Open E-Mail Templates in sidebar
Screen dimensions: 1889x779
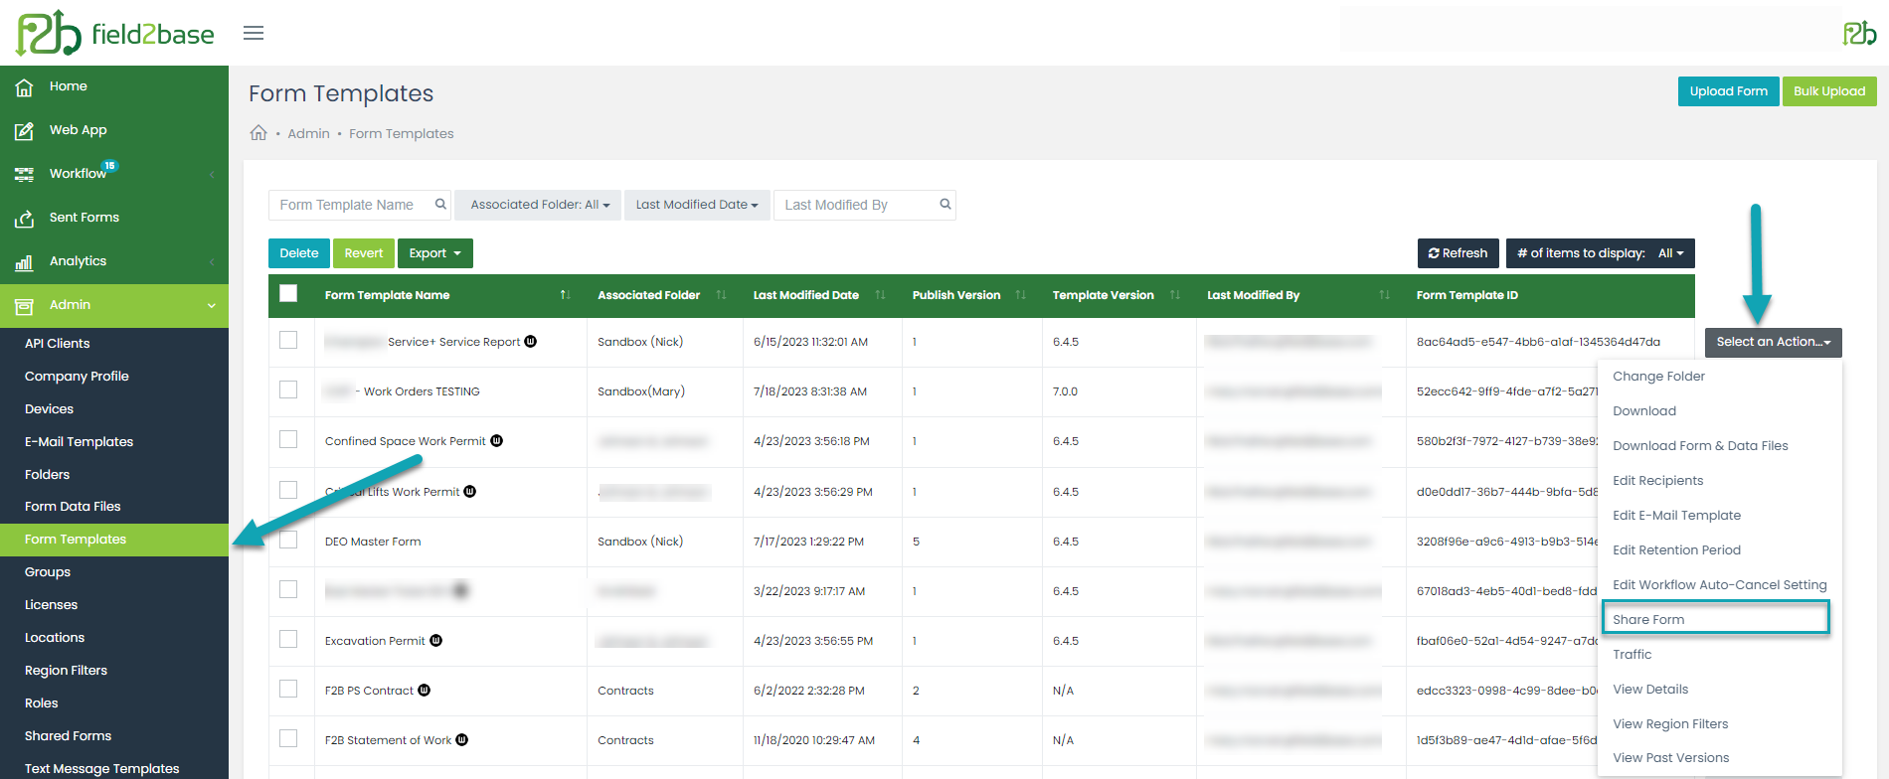click(x=79, y=442)
